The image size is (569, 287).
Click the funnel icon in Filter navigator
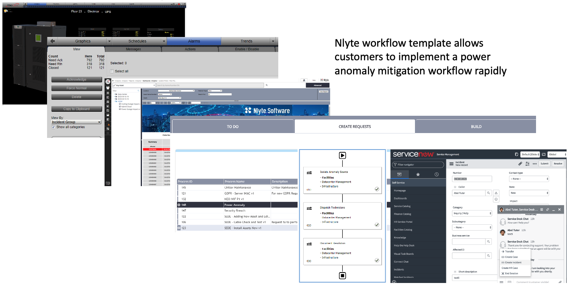[395, 164]
